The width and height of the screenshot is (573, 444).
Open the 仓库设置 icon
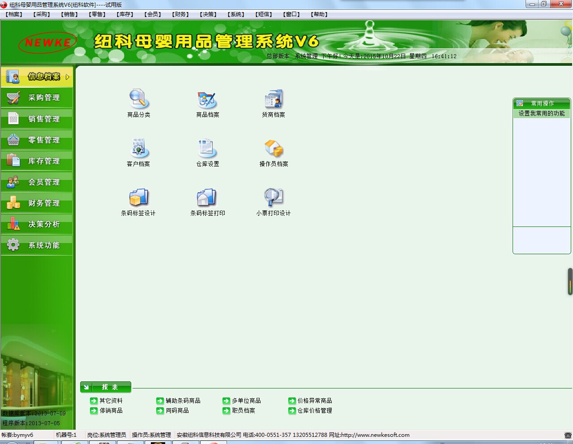point(207,149)
